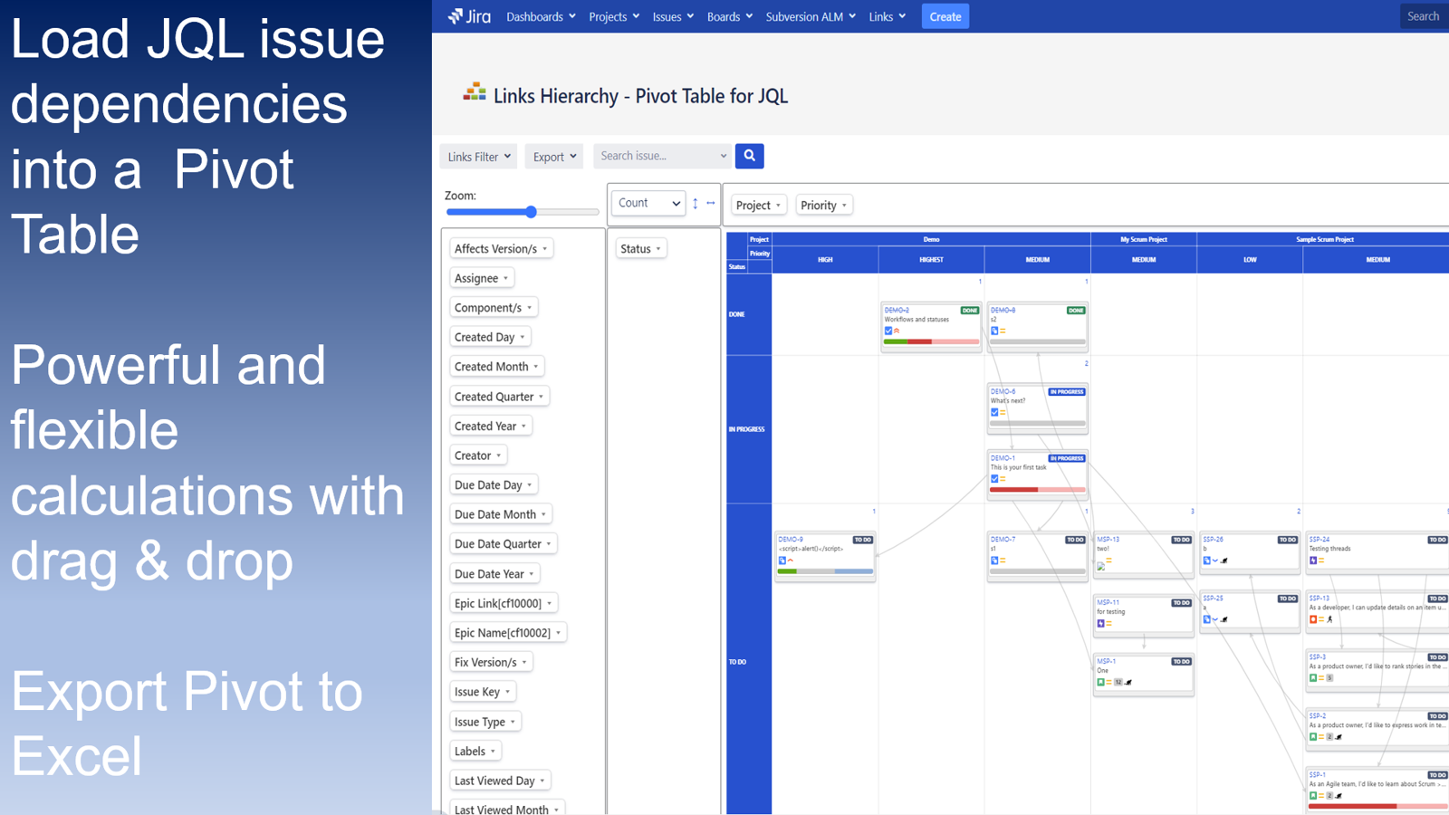
Task: Open issue card SSP-25
Action: (x=1250, y=610)
